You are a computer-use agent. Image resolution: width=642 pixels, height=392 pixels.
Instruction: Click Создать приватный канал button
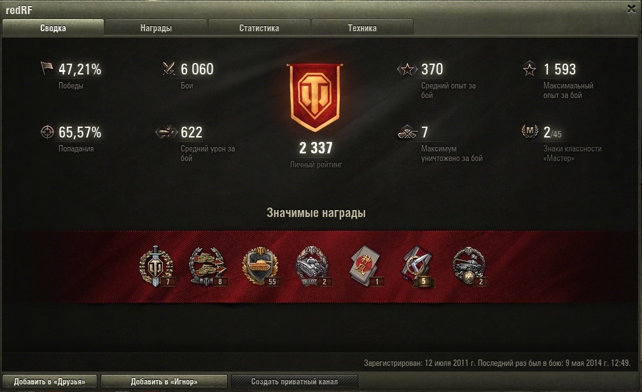(x=295, y=381)
